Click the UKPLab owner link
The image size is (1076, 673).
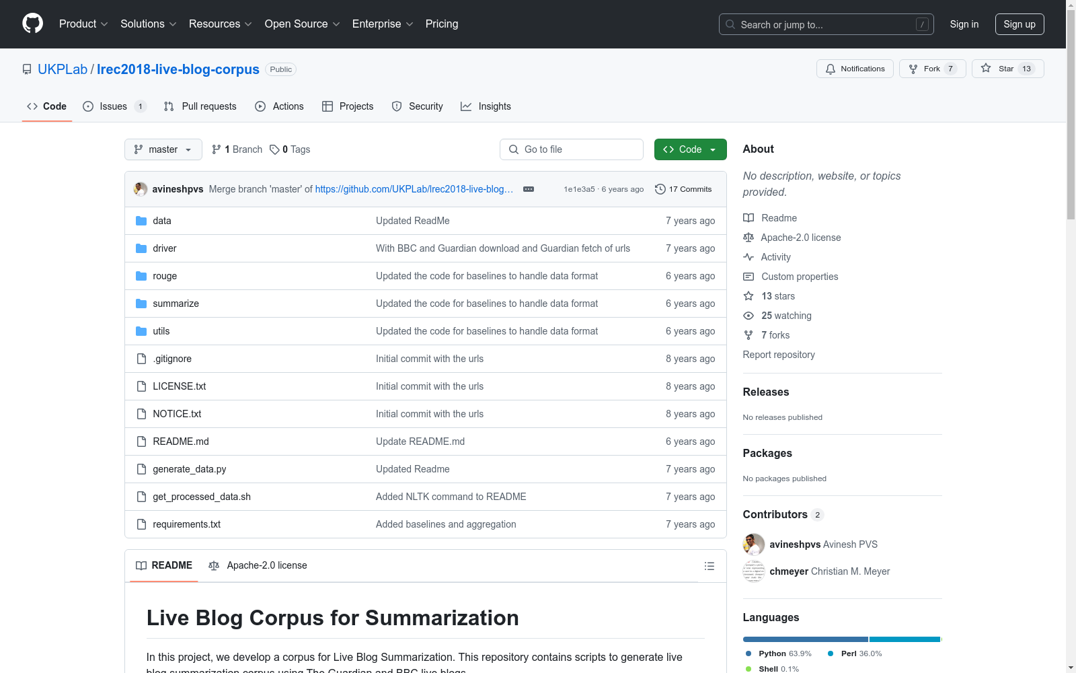pyautogui.click(x=63, y=69)
